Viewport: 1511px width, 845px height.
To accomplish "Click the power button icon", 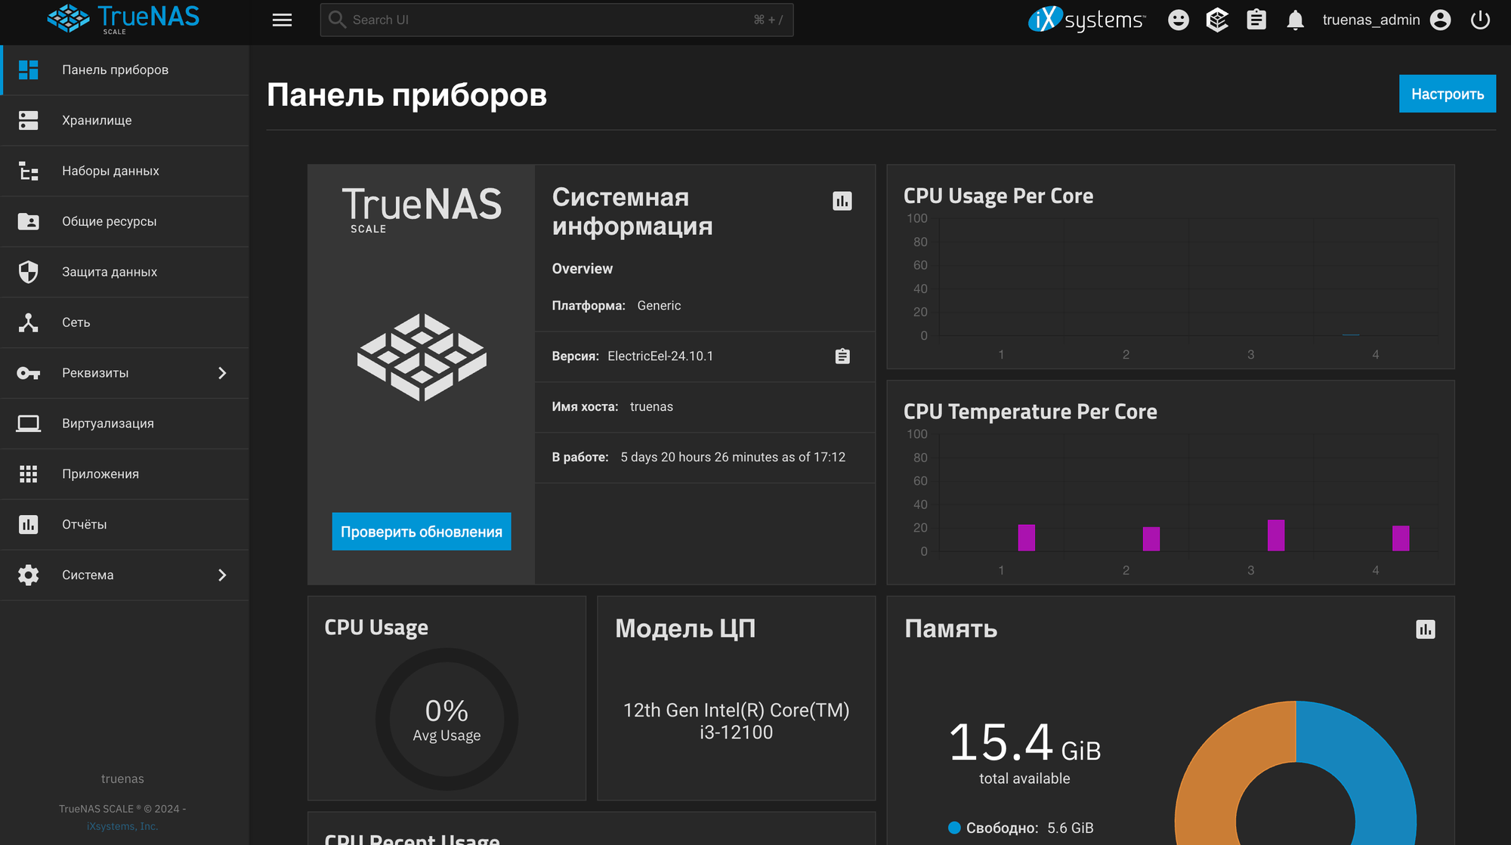I will pos(1480,20).
